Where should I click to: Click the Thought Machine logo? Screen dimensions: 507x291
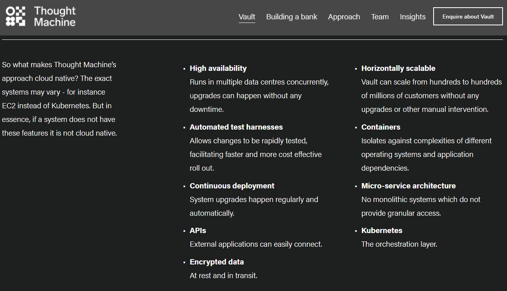(x=41, y=17)
